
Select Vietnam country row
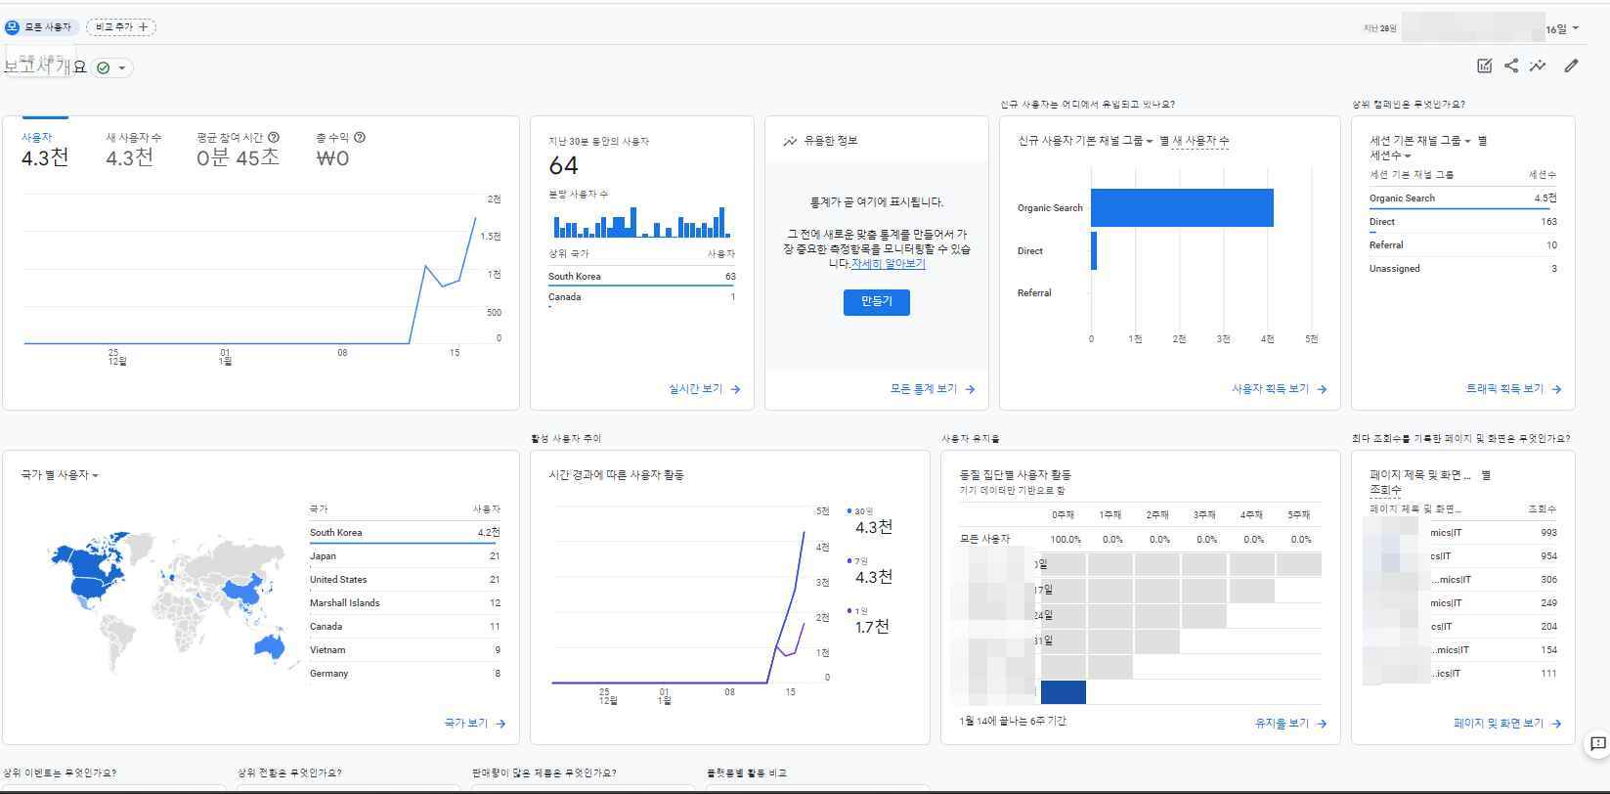(x=405, y=650)
